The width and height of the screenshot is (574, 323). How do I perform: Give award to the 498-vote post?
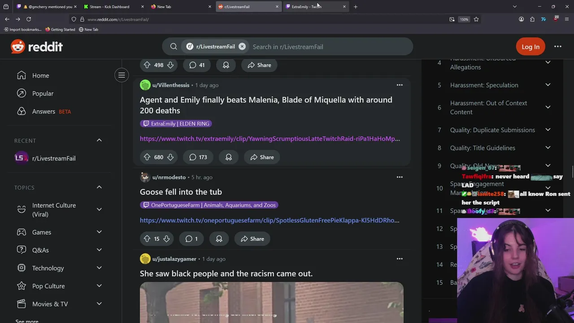(x=226, y=65)
